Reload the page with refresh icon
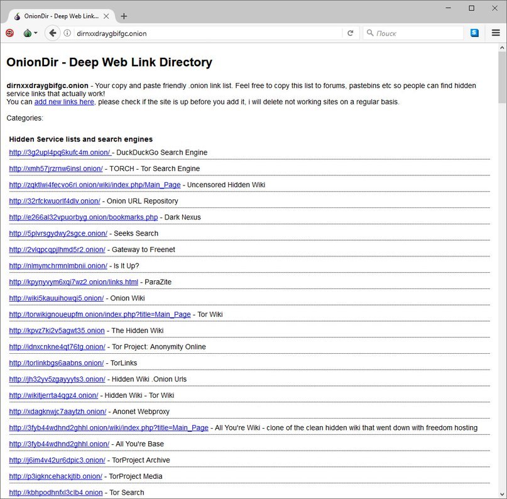 point(350,33)
